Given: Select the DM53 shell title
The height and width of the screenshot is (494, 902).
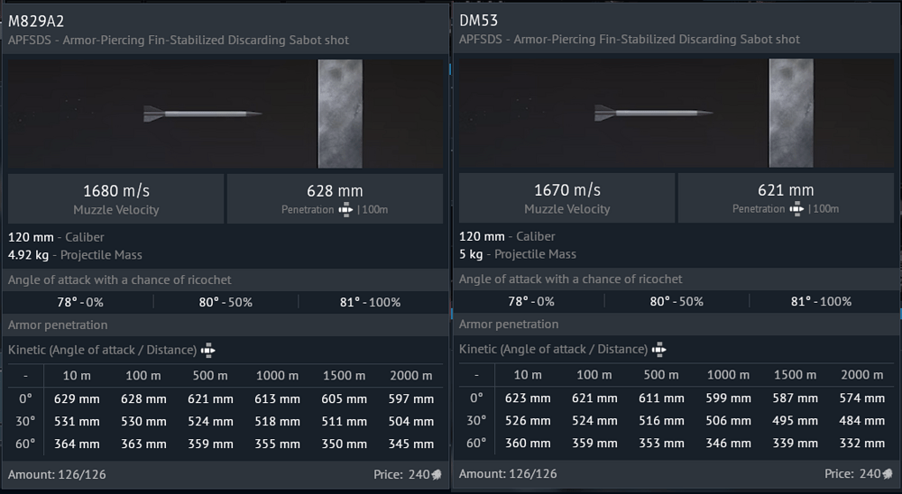Looking at the screenshot, I should pyautogui.click(x=478, y=20).
